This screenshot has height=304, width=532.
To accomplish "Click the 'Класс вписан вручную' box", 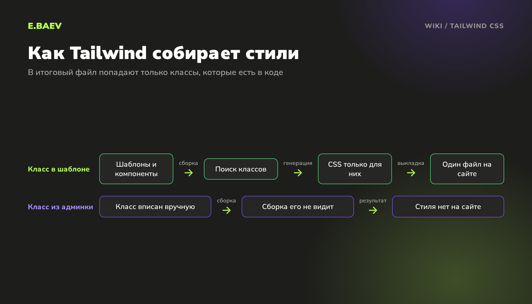I will tap(155, 206).
